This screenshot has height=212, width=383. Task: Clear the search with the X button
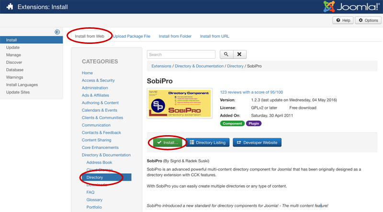pos(240,54)
